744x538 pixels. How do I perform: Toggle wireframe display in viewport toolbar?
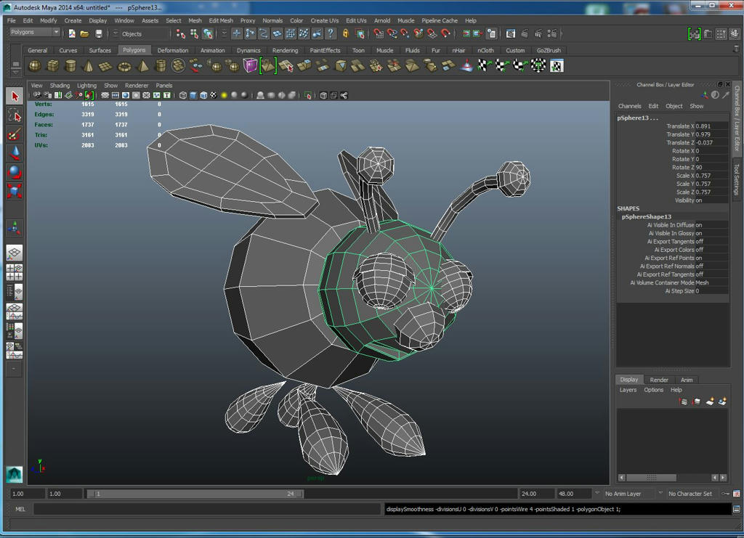pos(182,95)
